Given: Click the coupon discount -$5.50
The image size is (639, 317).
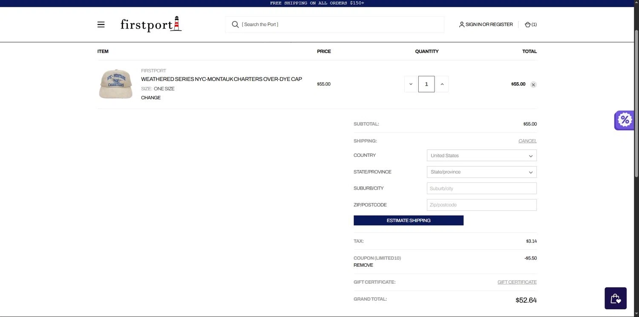Looking at the screenshot, I should click(x=530, y=258).
